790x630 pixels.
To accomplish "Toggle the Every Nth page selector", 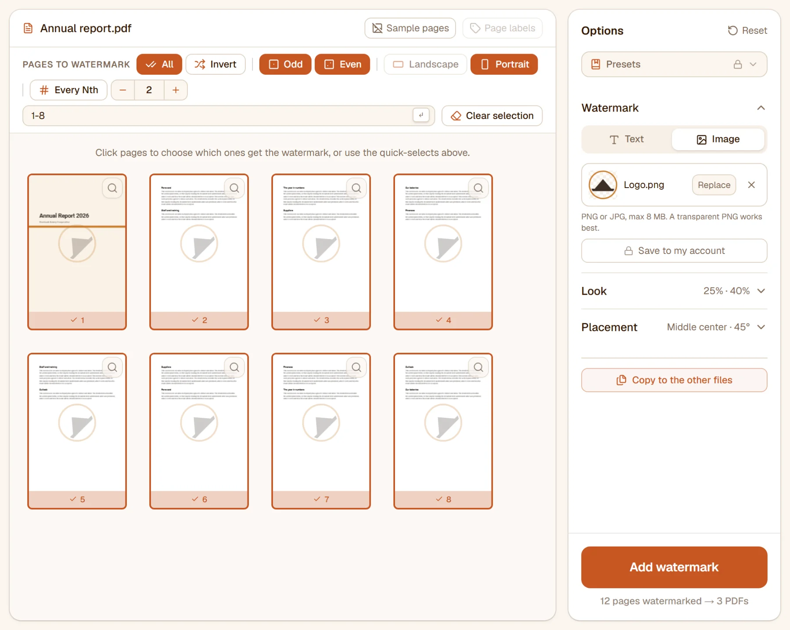I will click(68, 90).
